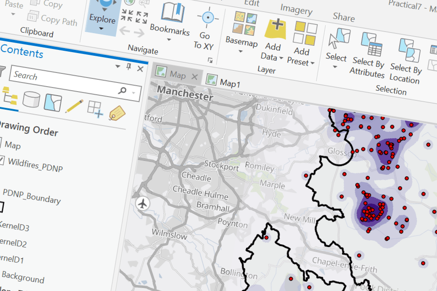The image size is (437, 291).
Task: Expand the Explore tool dropdown arrow
Action: [x=101, y=29]
